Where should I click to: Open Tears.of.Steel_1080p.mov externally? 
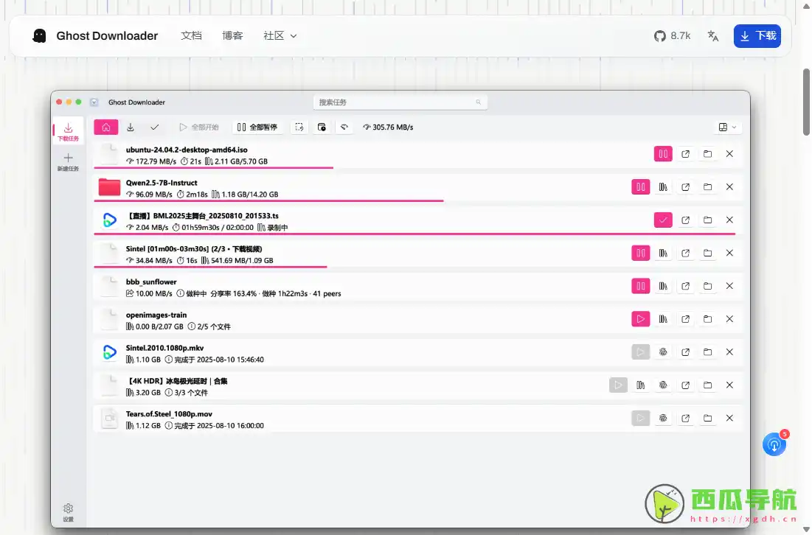pyautogui.click(x=685, y=419)
